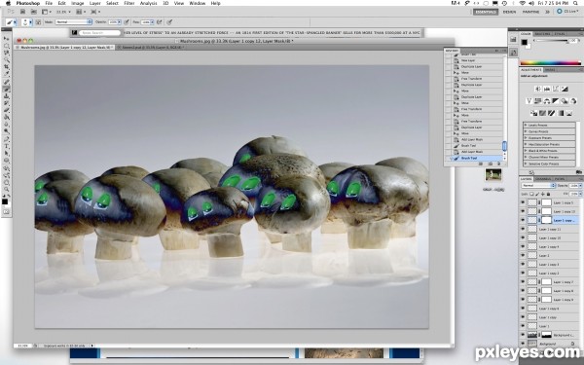584x365 pixels.
Task: Select the Move tool in toolbox
Action: click(x=7, y=38)
